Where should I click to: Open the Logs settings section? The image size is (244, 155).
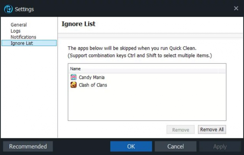pos(15,31)
